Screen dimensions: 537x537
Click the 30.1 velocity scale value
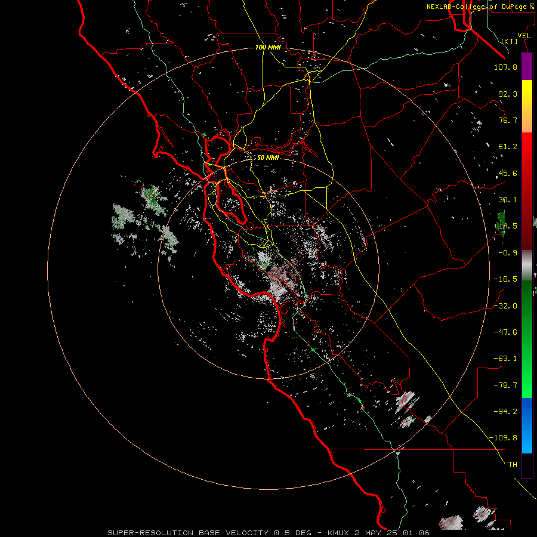[508, 200]
